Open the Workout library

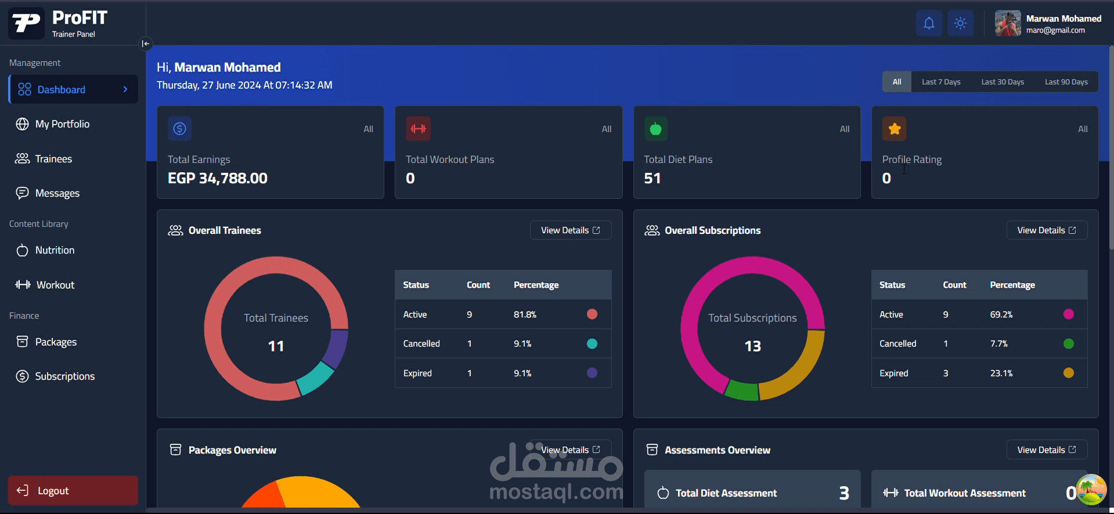[x=73, y=285]
